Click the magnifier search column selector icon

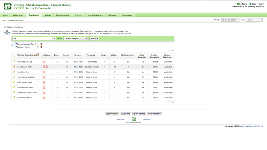coord(15,39)
